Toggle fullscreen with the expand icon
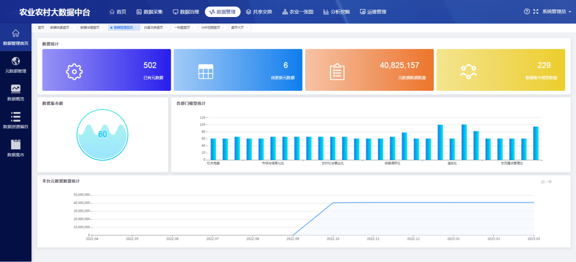 click(536, 11)
